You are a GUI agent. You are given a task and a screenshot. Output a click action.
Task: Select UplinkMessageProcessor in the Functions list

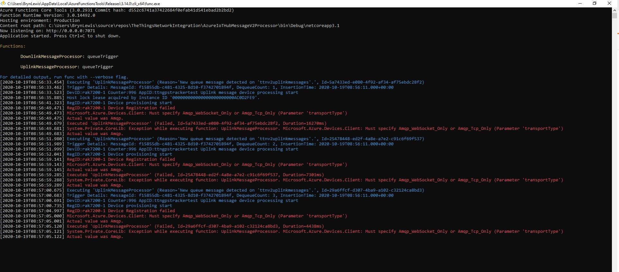(x=49, y=67)
